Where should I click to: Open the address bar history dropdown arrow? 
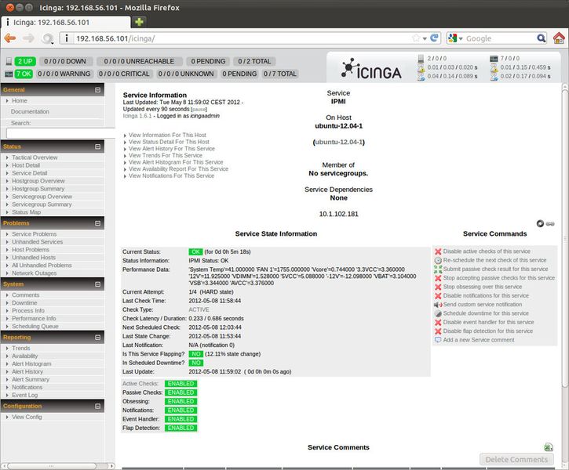tap(425, 38)
